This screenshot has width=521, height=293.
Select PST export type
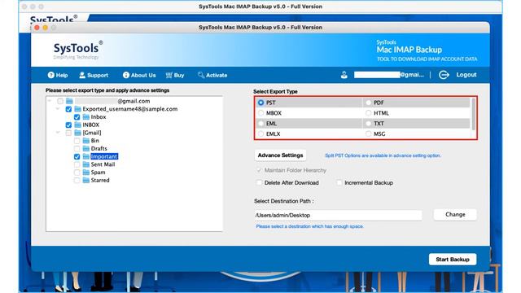[260, 103]
